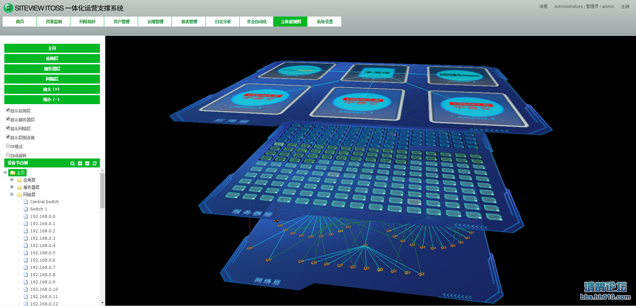Zoom out with 缩小 (-) button
The width and height of the screenshot is (636, 306).
[x=52, y=100]
